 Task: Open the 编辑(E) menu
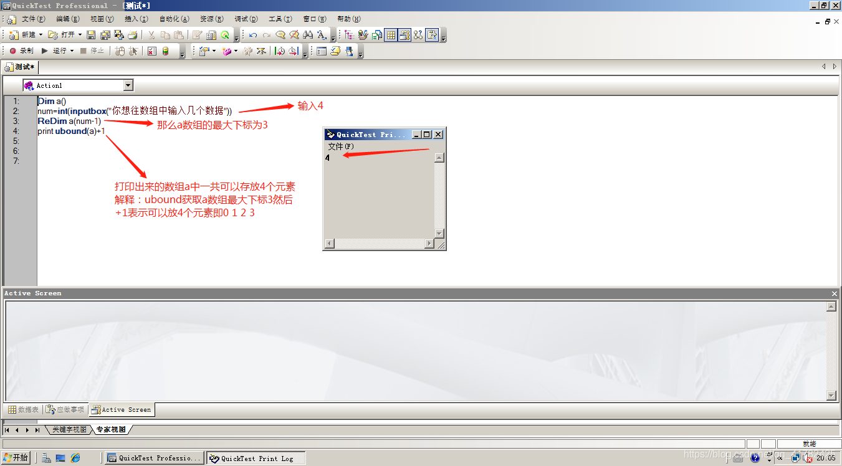pos(68,19)
